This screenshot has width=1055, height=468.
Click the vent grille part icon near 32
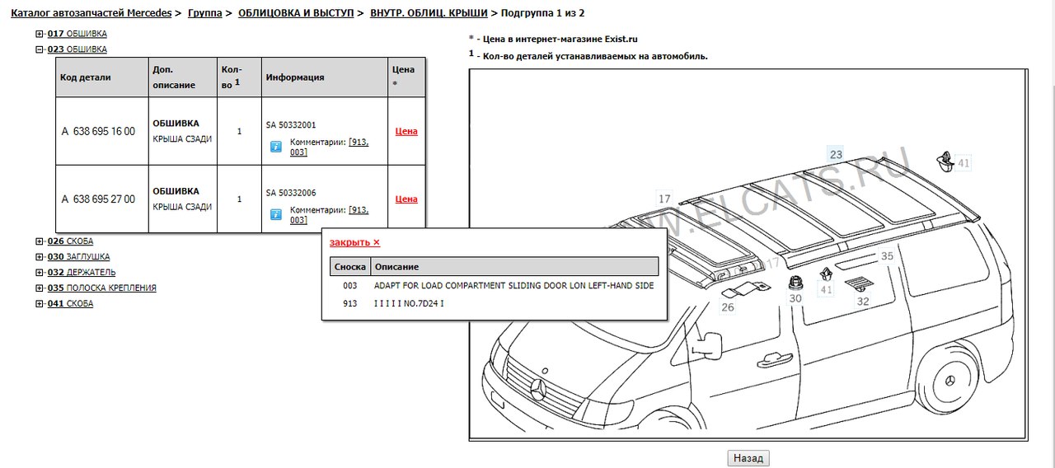click(860, 285)
